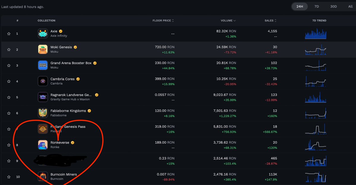View the Ronkeverse 7D trend chart
The image size is (356, 185).
coord(316,145)
